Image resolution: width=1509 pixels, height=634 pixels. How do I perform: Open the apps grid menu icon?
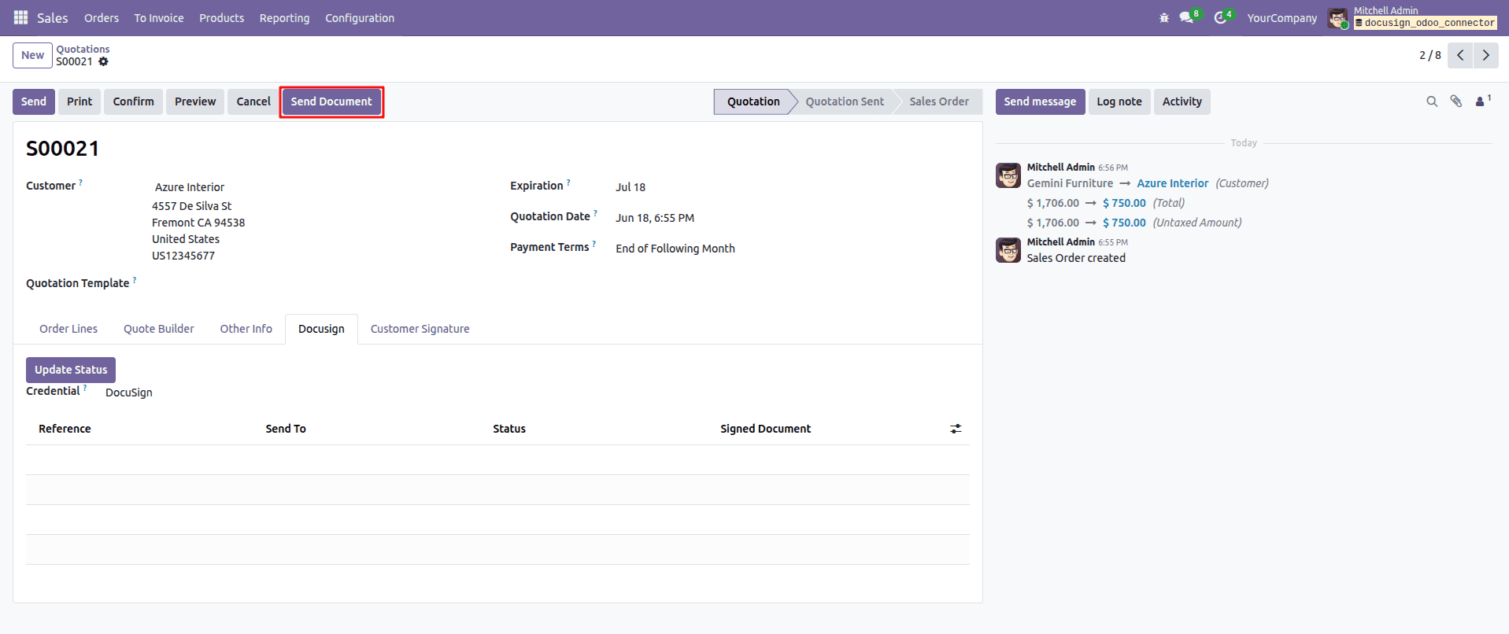coord(20,17)
